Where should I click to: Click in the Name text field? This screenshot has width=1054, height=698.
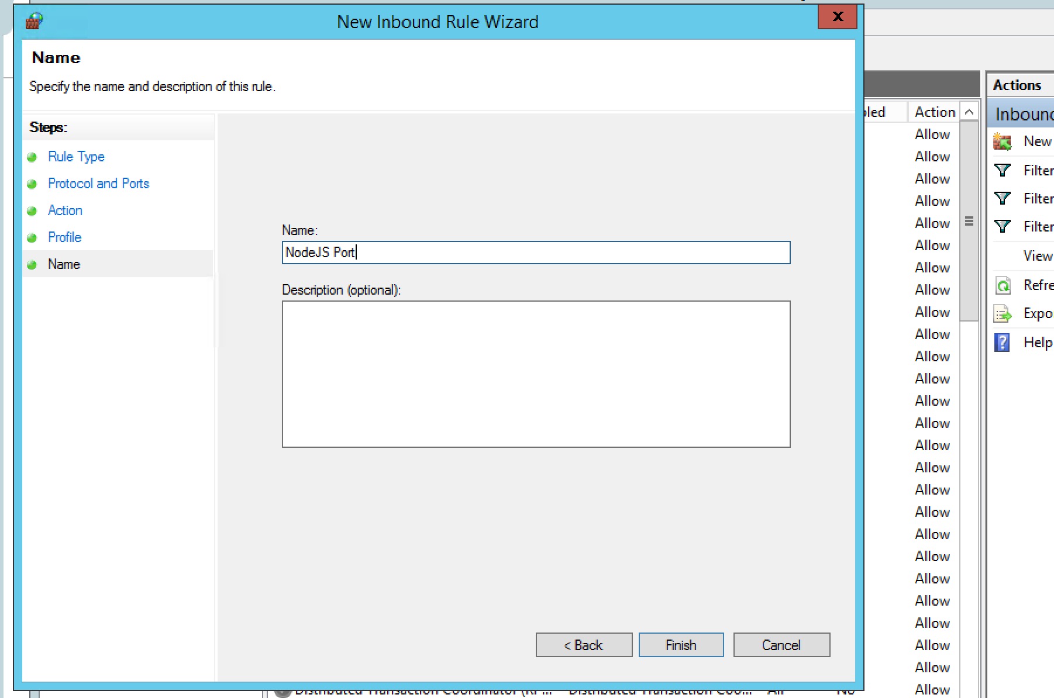point(535,253)
